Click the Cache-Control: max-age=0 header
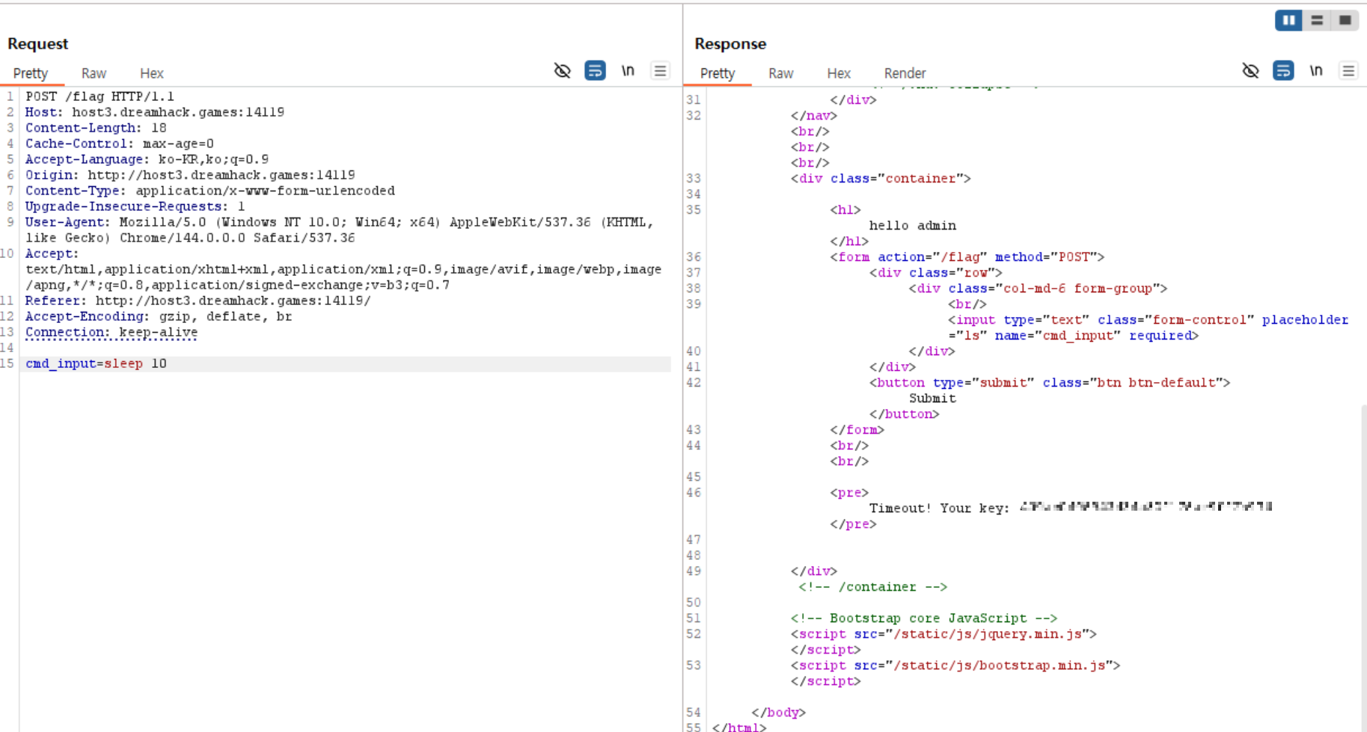 pyautogui.click(x=120, y=144)
